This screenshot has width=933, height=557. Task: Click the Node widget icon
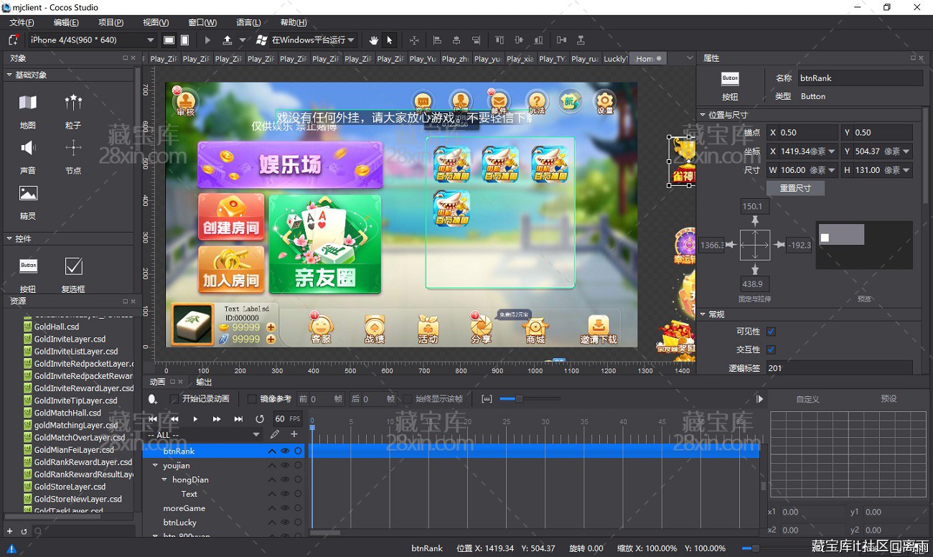[73, 148]
